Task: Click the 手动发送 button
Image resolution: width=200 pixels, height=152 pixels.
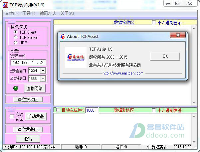Action: click(x=36, y=116)
